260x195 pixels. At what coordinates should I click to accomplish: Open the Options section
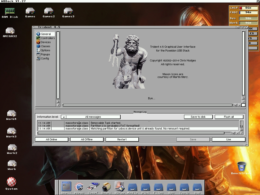coord(45,50)
